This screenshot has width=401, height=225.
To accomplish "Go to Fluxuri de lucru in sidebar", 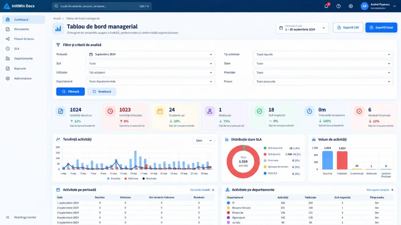I will pyautogui.click(x=23, y=39).
